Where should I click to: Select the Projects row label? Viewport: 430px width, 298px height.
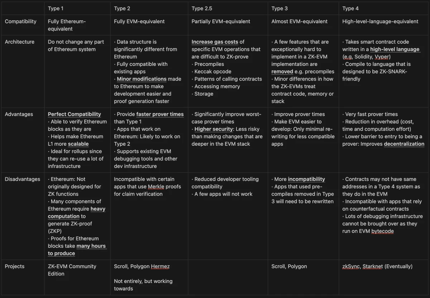15,266
